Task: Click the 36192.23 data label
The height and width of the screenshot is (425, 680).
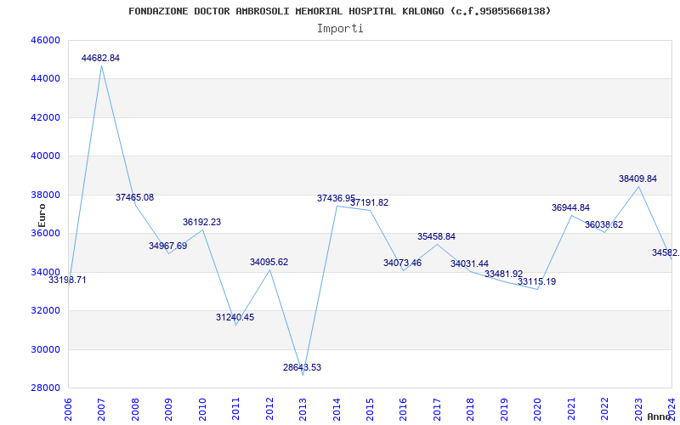Action: point(201,223)
